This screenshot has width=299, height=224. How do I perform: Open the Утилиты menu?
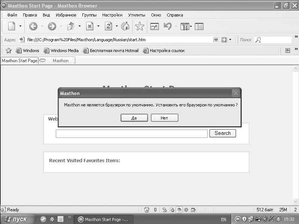pos(136,15)
